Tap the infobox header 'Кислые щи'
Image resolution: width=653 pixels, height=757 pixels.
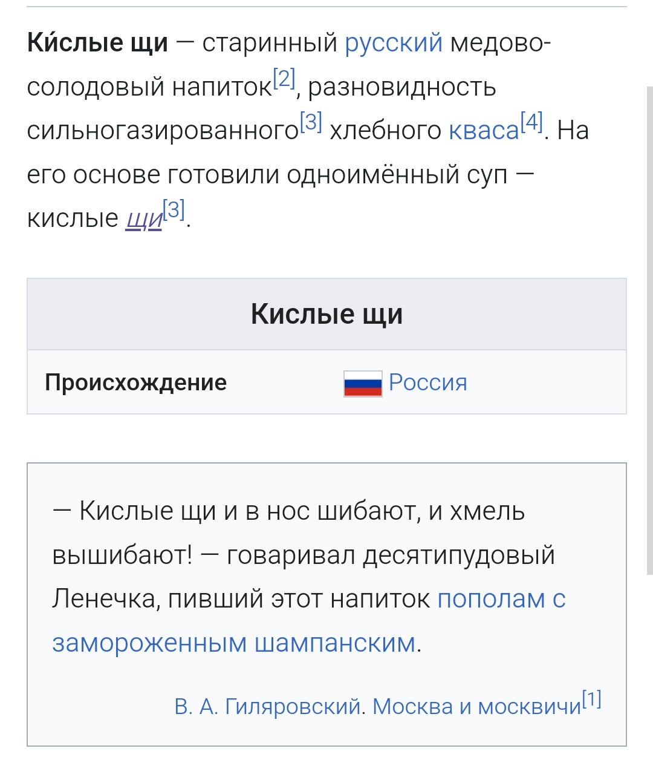coord(326,314)
